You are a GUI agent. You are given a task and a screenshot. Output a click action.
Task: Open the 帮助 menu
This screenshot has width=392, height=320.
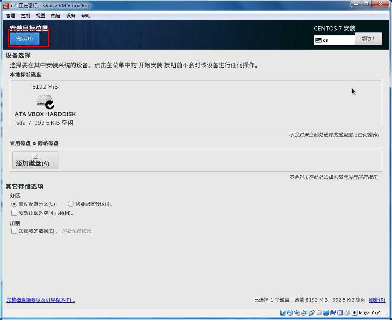click(x=86, y=16)
